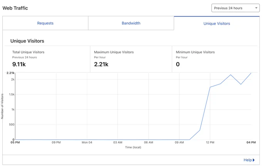Screen dimensions: 262x167
Task: Click the 12 PM axis label
Action: pos(210,142)
